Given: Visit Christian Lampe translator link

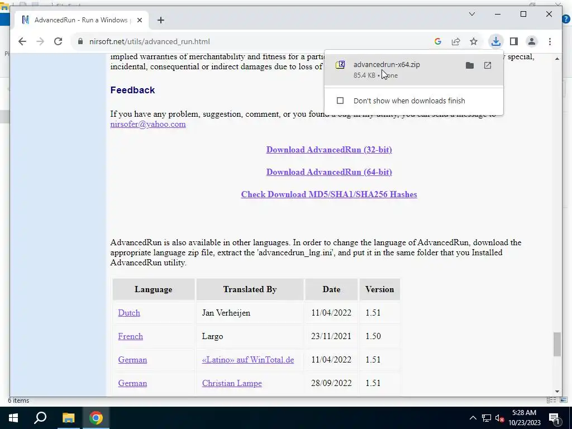Looking at the screenshot, I should point(232,383).
